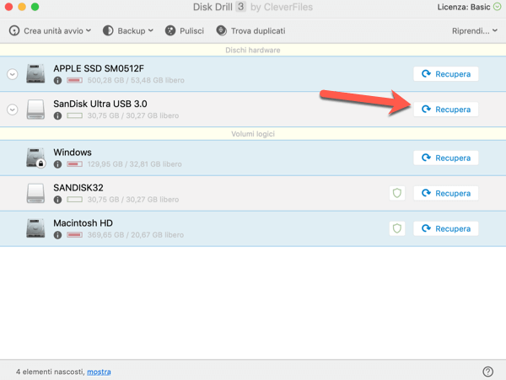Click the Licenza: Basic status icon
The image size is (506, 380).
498,7
